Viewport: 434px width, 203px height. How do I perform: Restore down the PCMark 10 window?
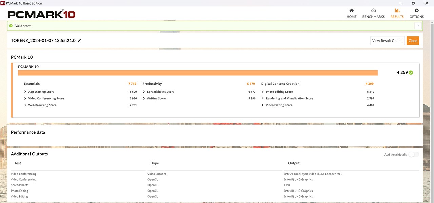click(x=413, y=3)
